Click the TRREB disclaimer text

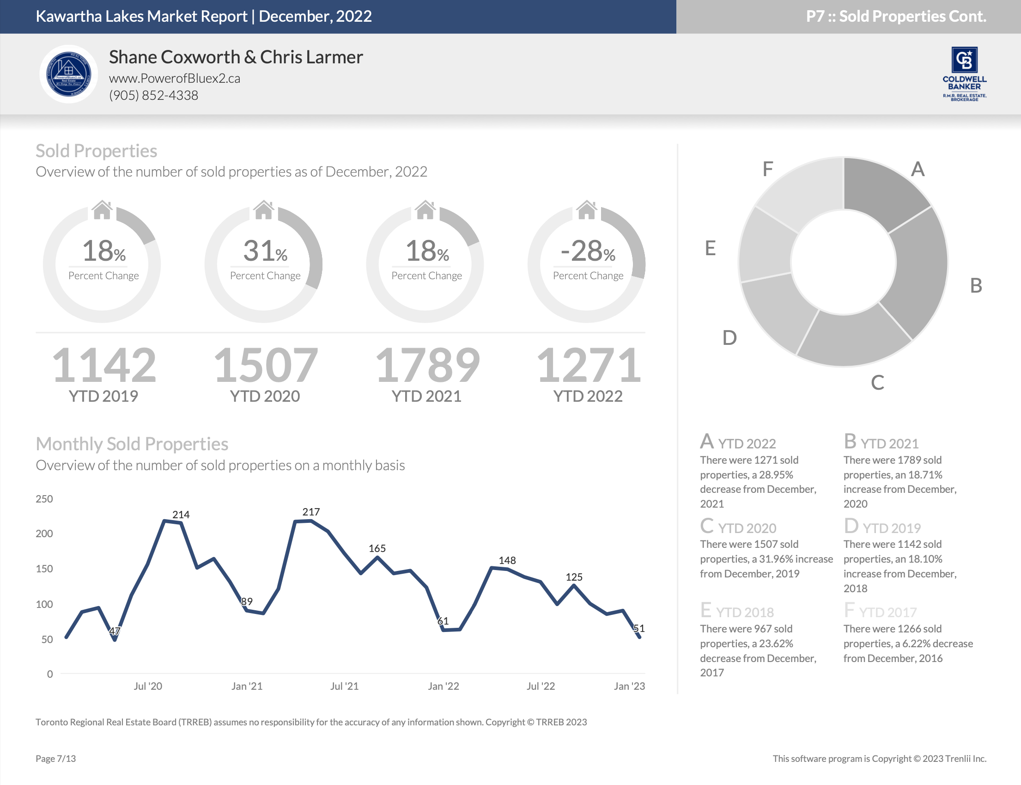[311, 722]
